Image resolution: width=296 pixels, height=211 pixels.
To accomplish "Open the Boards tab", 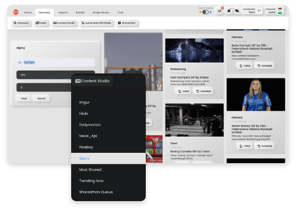I will point(80,12).
